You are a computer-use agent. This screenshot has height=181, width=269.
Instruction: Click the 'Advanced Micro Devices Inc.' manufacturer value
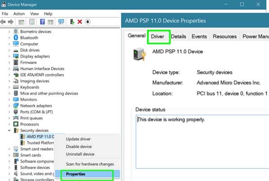pyautogui.click(x=229, y=83)
